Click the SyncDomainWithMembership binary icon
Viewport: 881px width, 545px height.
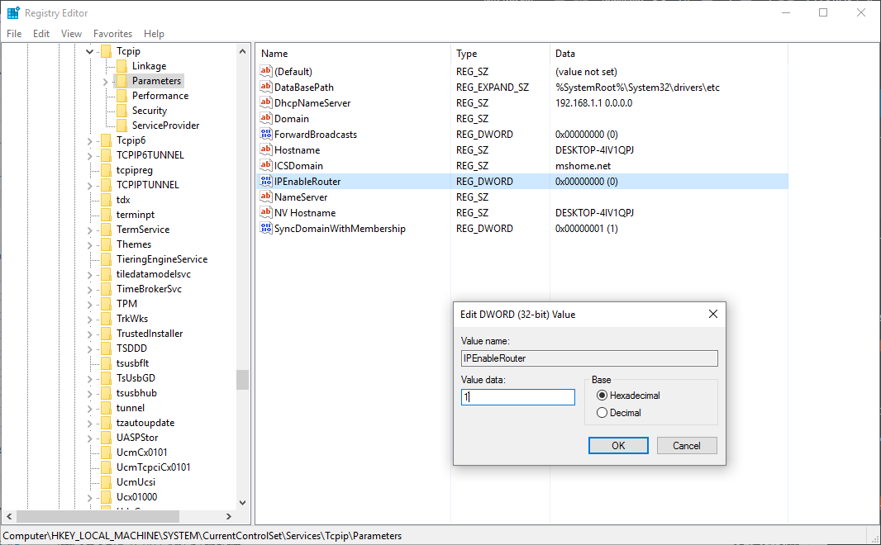pyautogui.click(x=266, y=229)
